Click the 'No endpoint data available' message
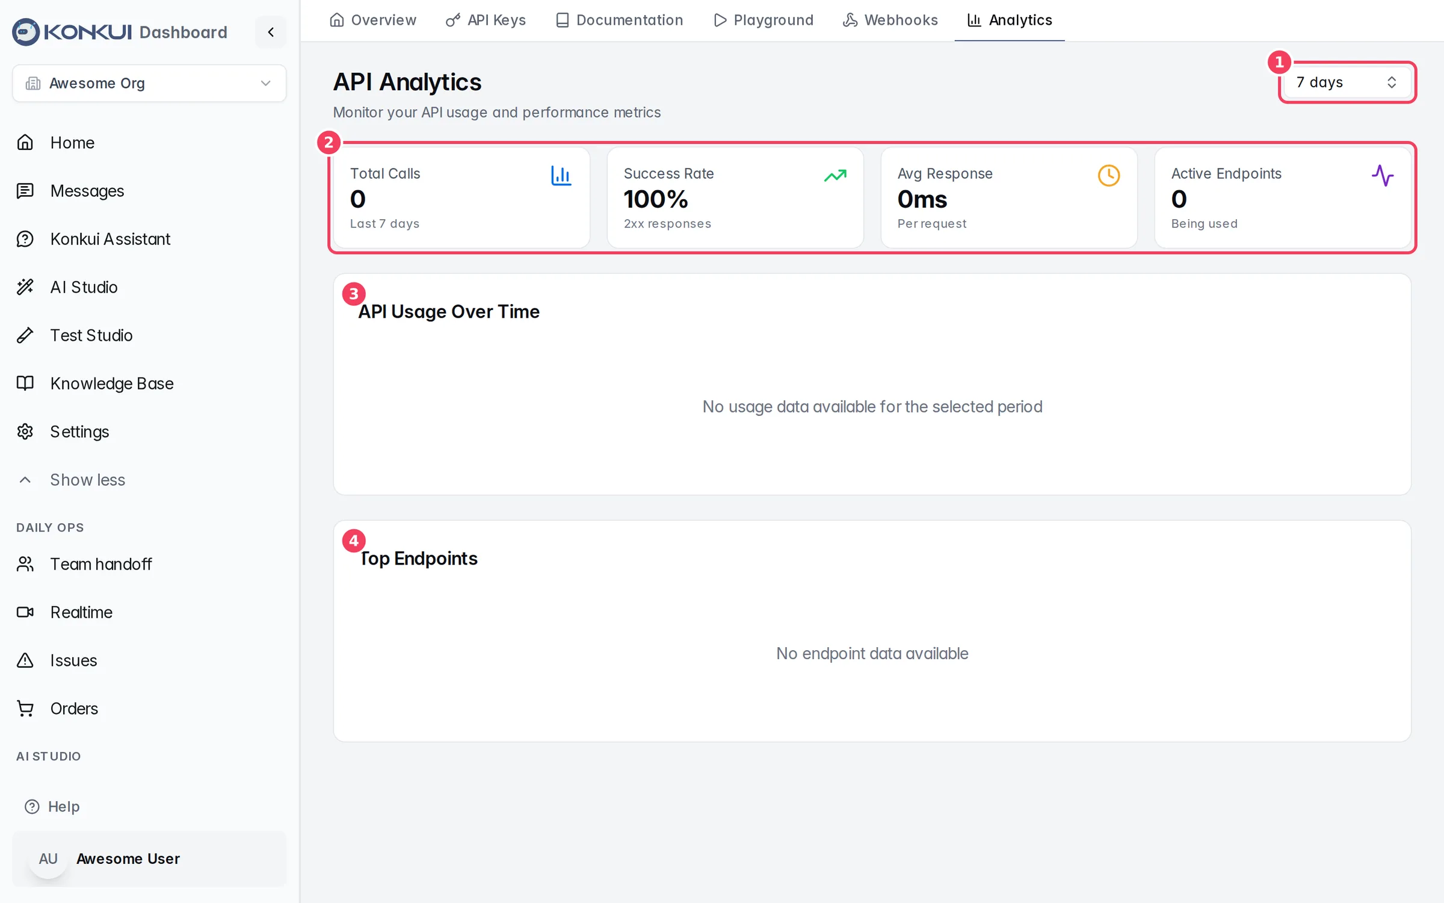 (x=872, y=654)
